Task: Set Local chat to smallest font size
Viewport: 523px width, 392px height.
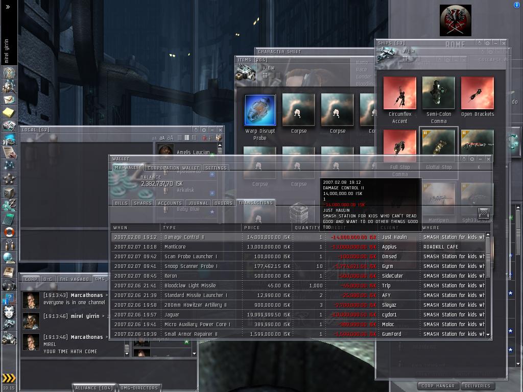Action: pyautogui.click(x=154, y=138)
